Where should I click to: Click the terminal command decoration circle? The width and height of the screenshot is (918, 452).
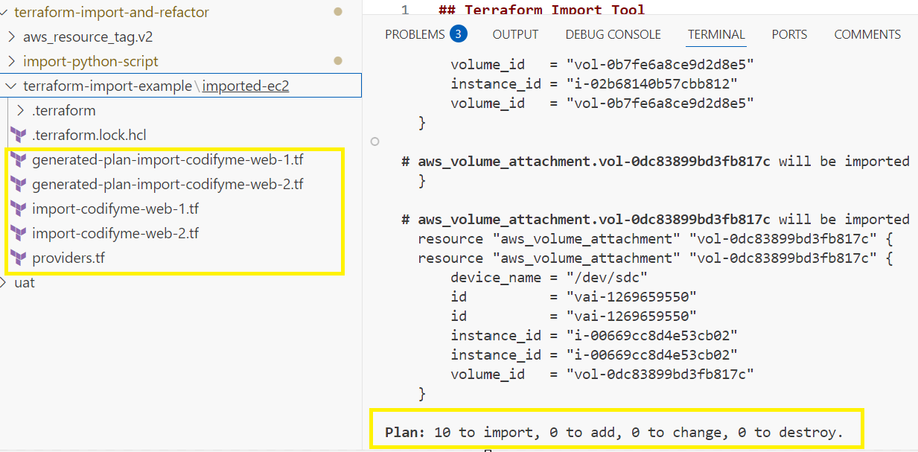click(375, 141)
